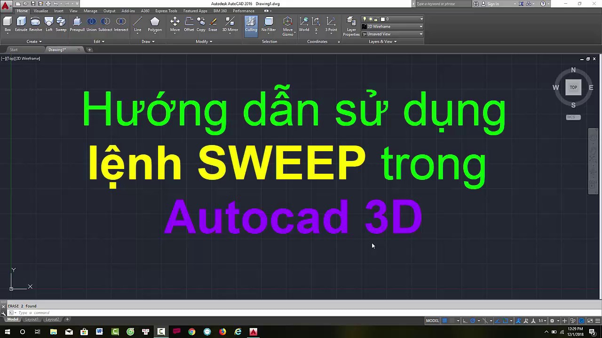
Task: Select the Presspull tool
Action: click(77, 24)
